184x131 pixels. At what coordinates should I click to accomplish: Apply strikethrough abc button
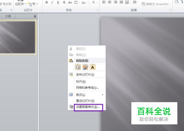pos(70,2)
